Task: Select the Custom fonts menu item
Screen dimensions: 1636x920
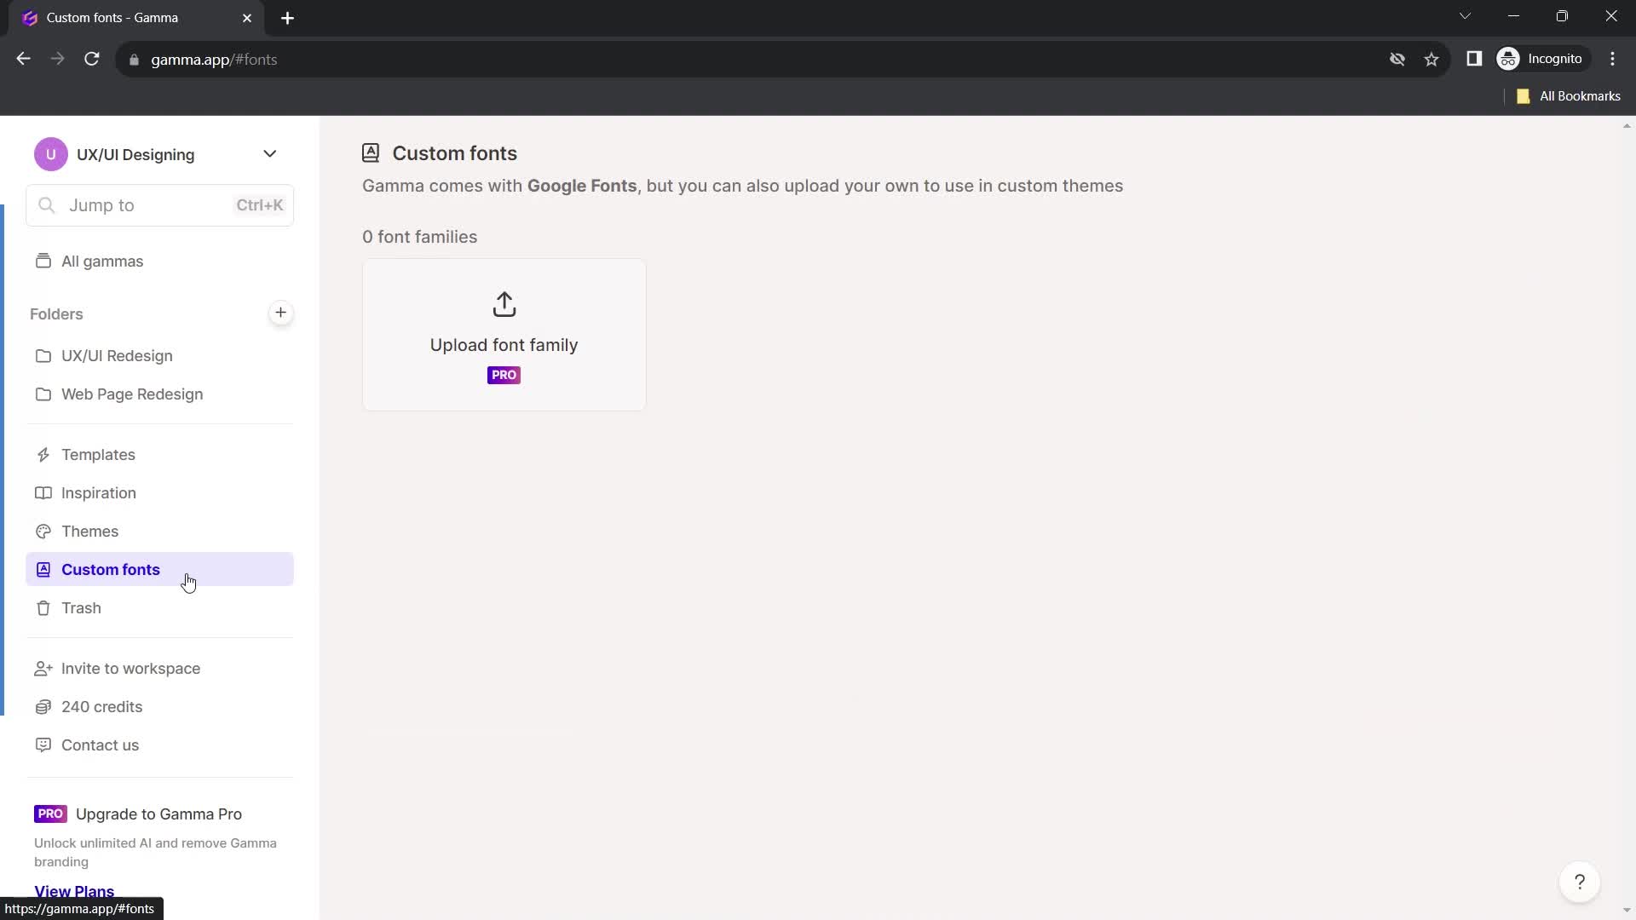Action: tap(110, 568)
